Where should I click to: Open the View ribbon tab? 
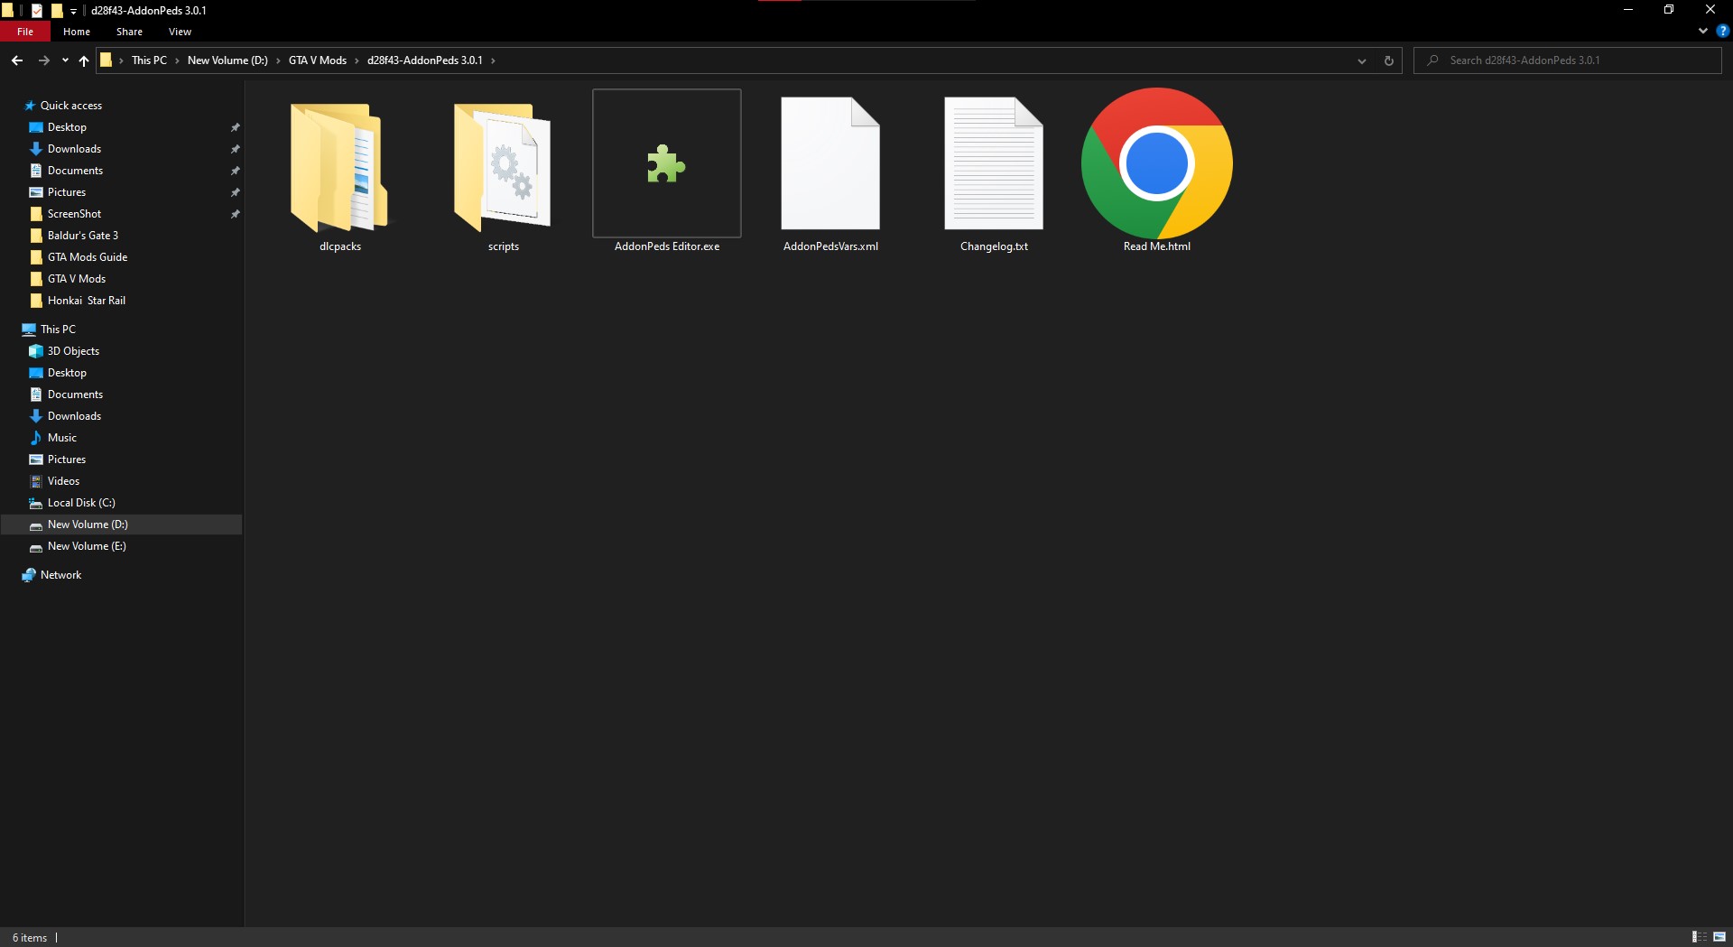[x=180, y=32]
